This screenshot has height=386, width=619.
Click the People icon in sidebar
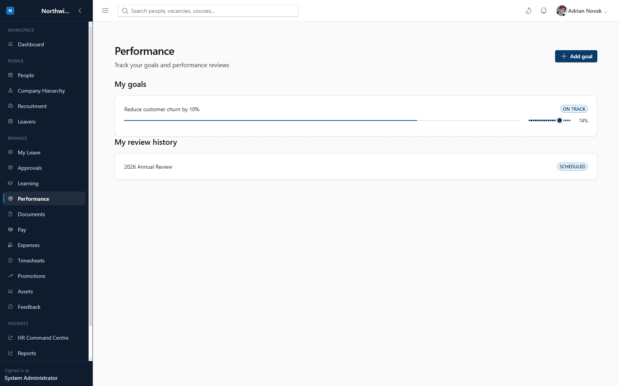tap(10, 75)
